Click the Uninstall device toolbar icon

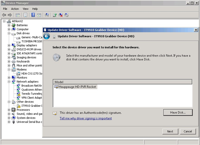point(61,15)
